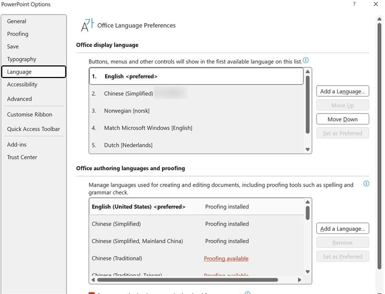This screenshot has width=385, height=294.
Task: Click authoring list horizontal scroll left arrow
Action: tap(93, 280)
